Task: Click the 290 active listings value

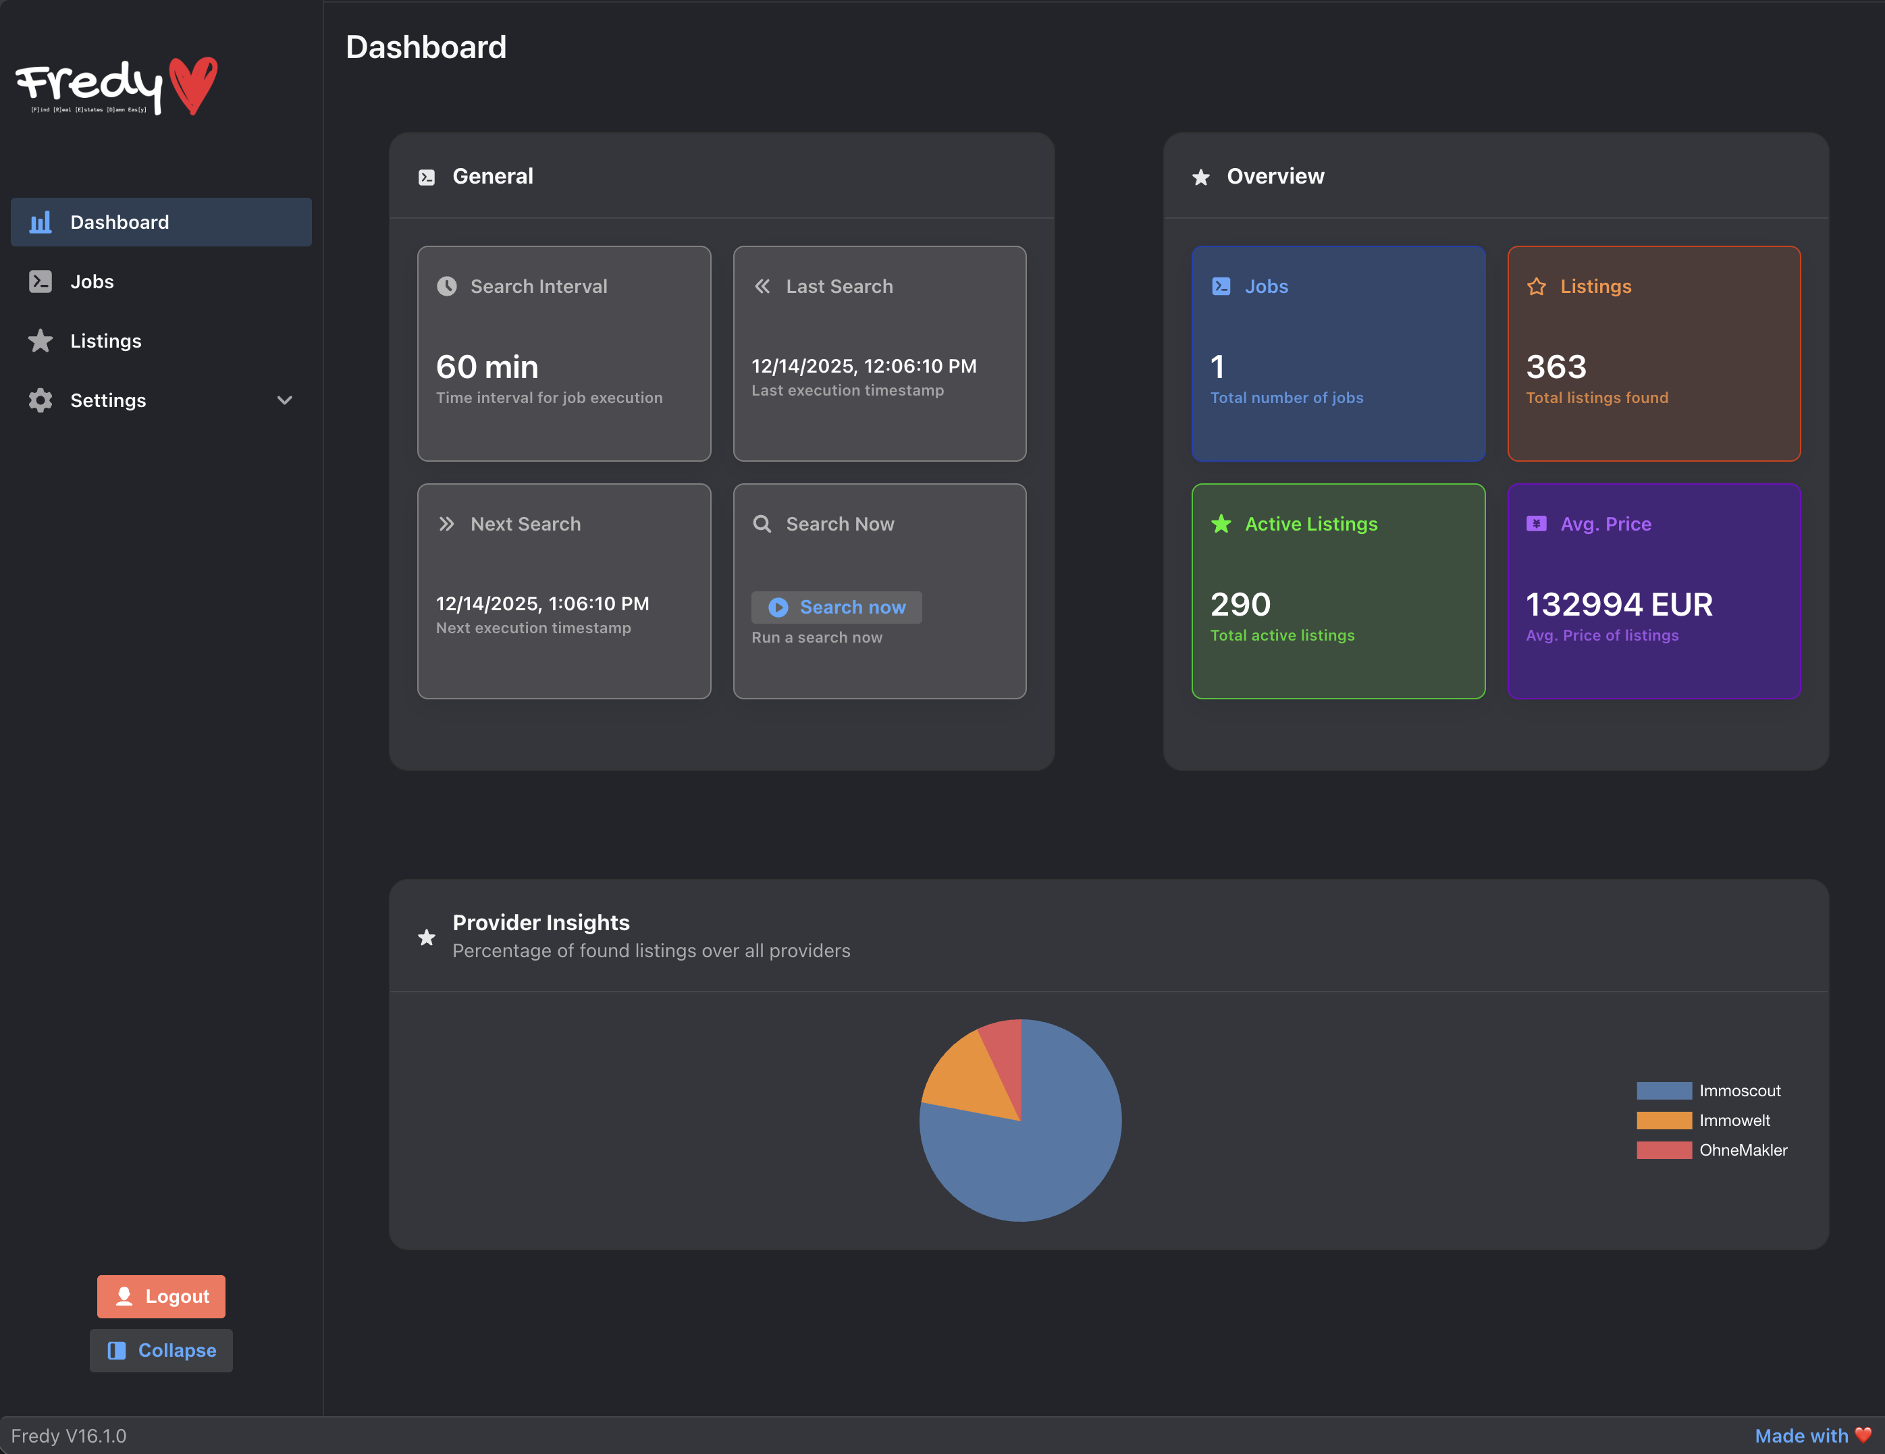Action: point(1240,604)
